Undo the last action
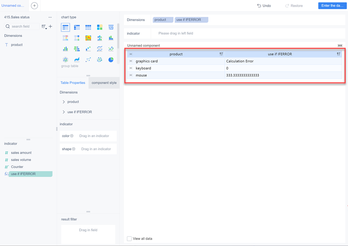 (264, 6)
